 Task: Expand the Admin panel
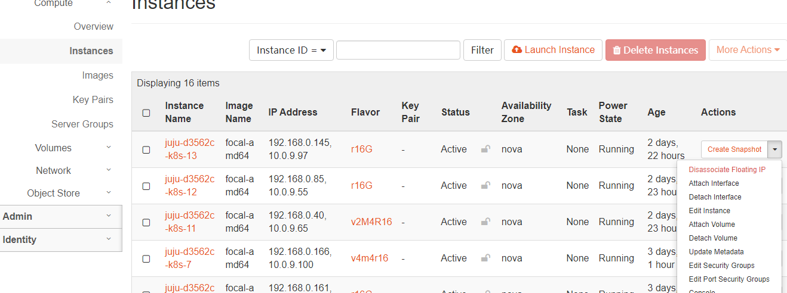[61, 216]
